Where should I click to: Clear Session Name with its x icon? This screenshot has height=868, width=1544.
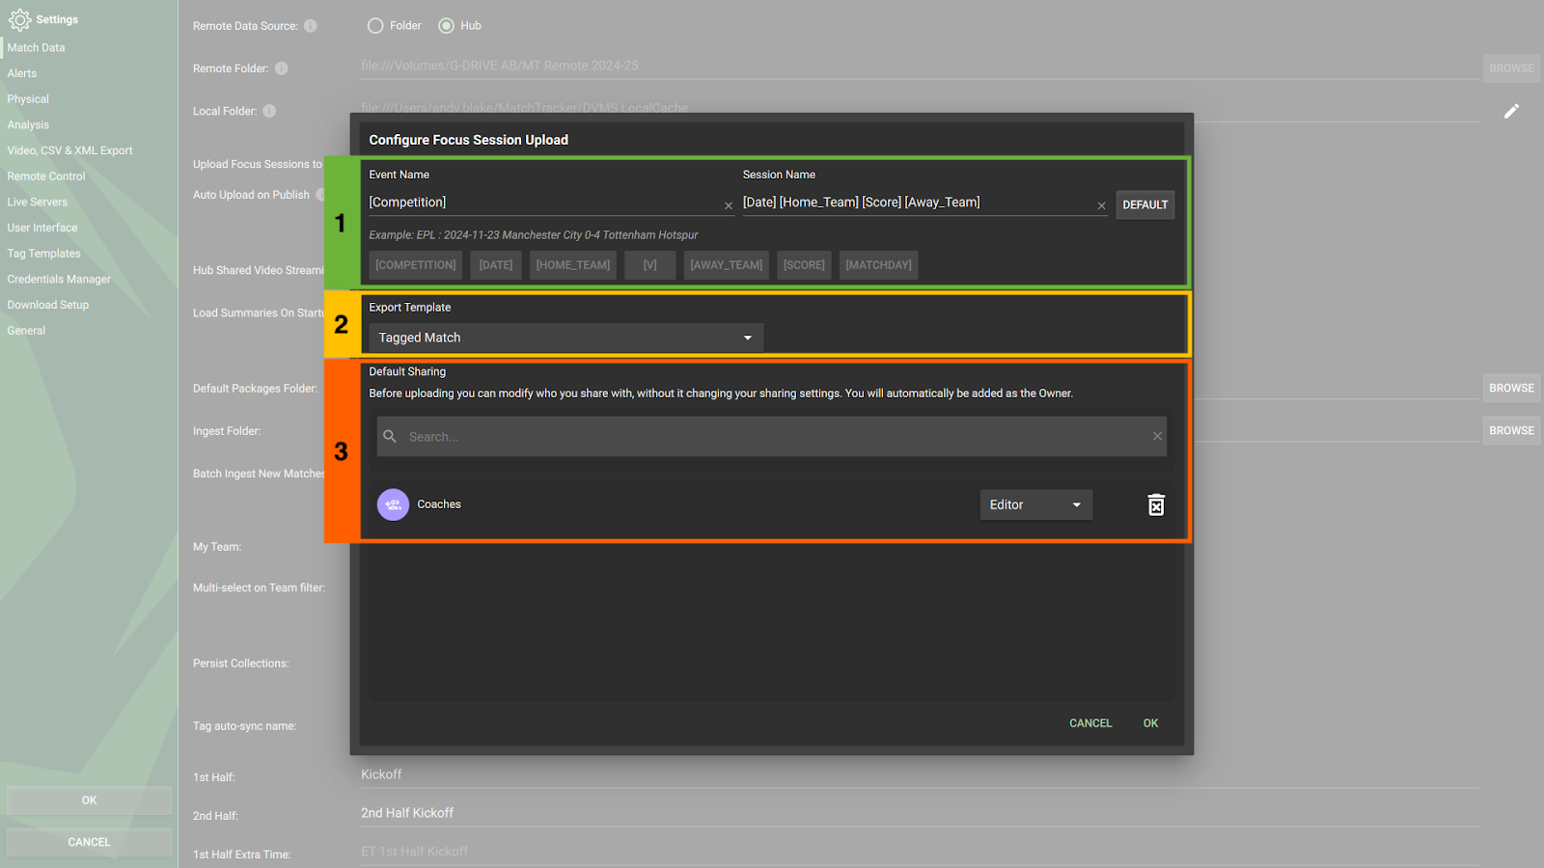click(x=1101, y=205)
